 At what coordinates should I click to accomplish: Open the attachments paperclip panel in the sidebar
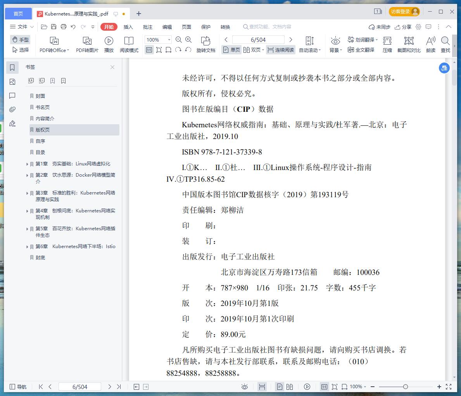[x=12, y=109]
